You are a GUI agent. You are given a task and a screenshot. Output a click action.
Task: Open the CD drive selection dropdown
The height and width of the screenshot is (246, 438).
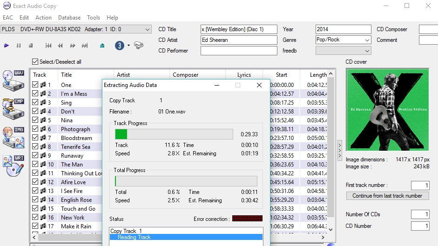point(147,29)
